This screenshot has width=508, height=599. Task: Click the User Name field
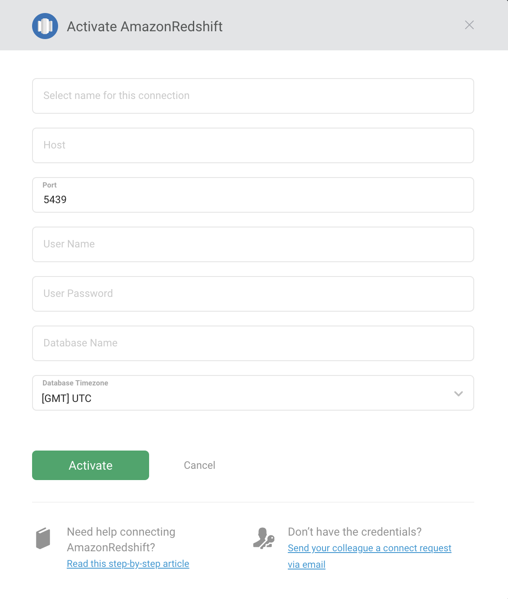coord(253,244)
